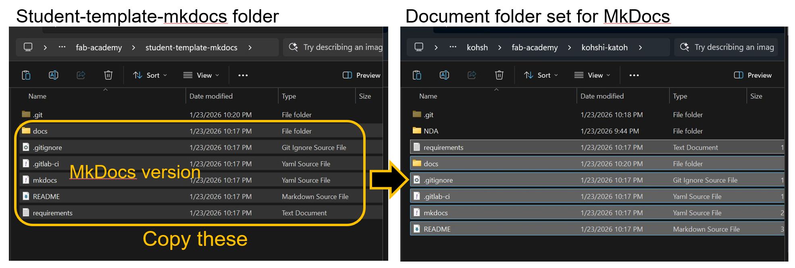Screen dimensions: 795x268
Task: Select .gitlab-ci file name in right window
Action: 437,196
